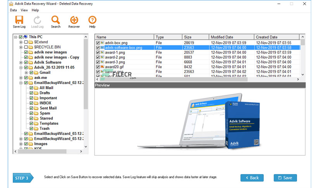Screen dimensions: 324x188
Task: Expand the Images tree node
Action: coord(21,144)
